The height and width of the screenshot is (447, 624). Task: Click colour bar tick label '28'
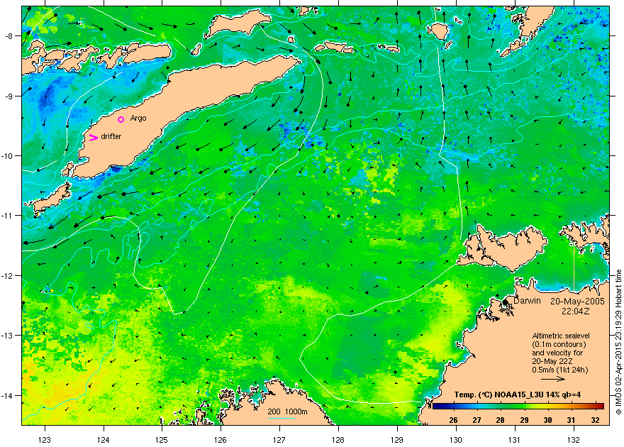coord(500,420)
